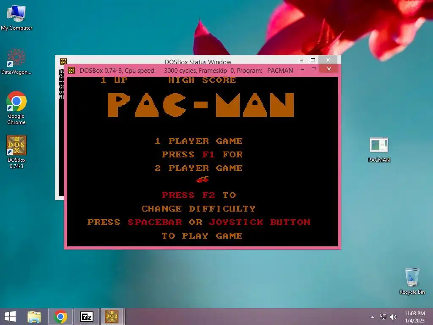Viewport: 433px width, 325px height.
Task: Open the Windows Start button
Action: tap(10, 317)
